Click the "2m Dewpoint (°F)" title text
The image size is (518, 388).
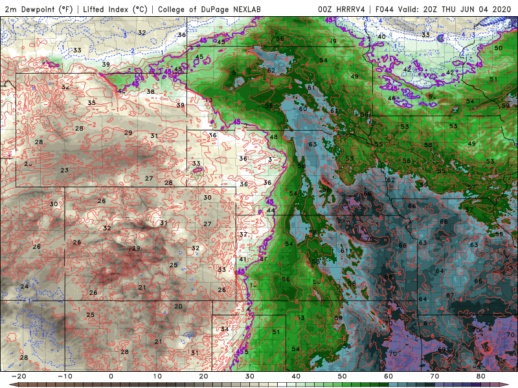(x=39, y=9)
